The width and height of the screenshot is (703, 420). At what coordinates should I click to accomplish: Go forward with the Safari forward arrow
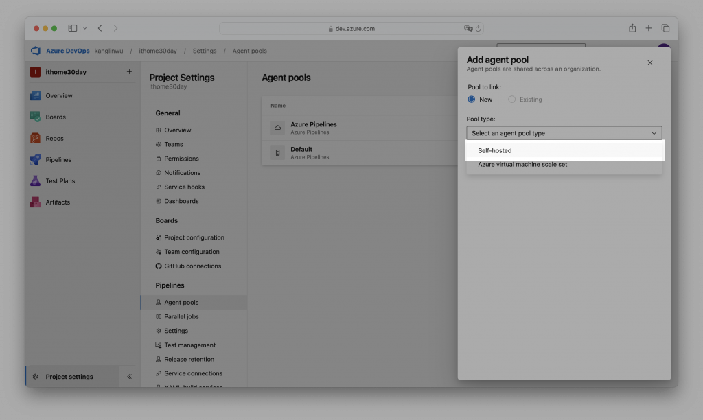(115, 28)
